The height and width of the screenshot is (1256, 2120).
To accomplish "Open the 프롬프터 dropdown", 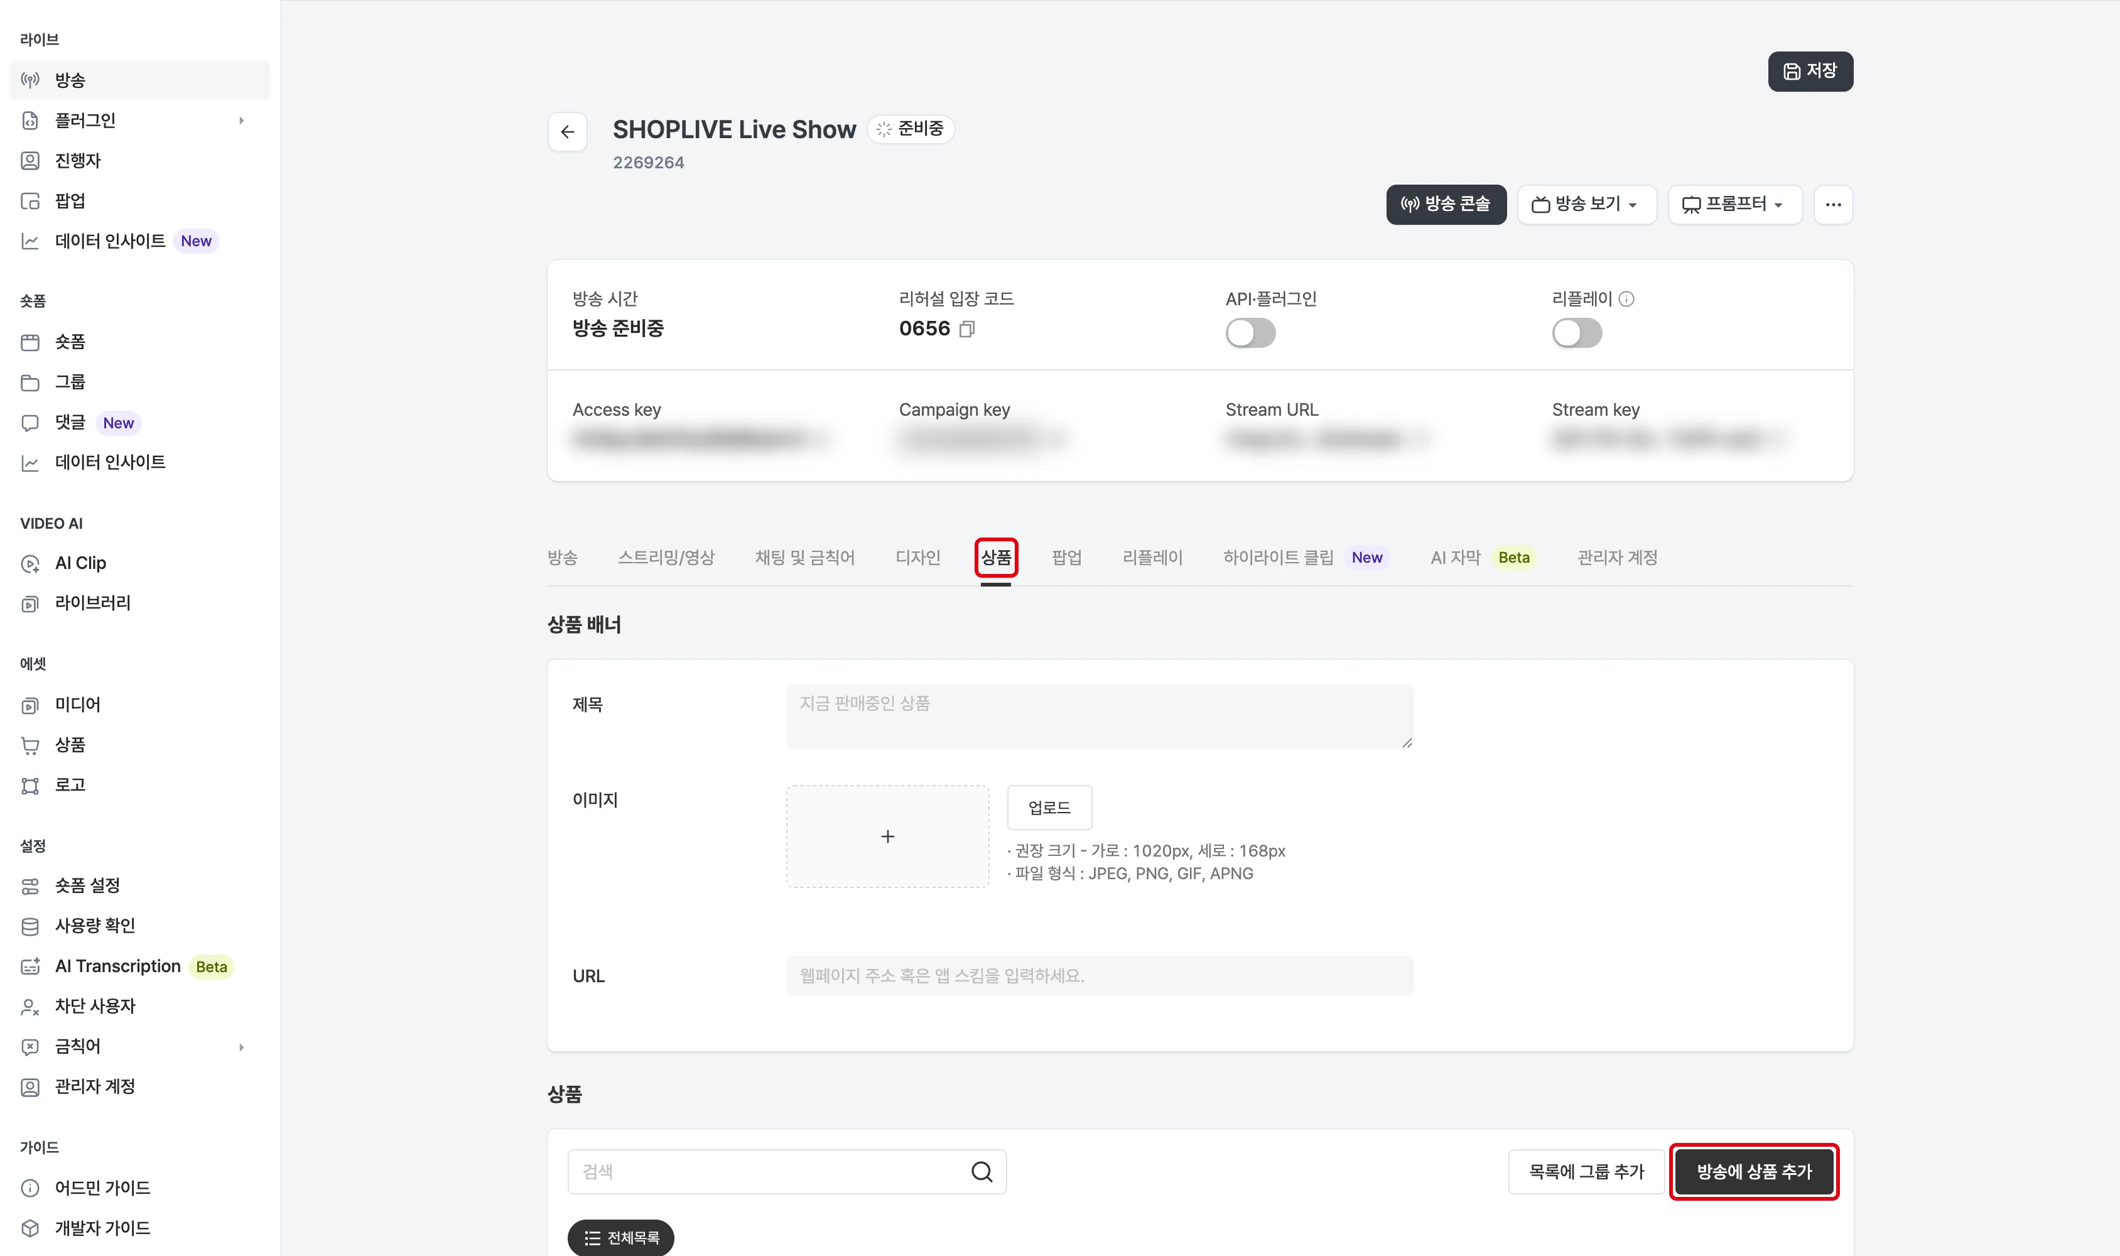I will click(1734, 205).
